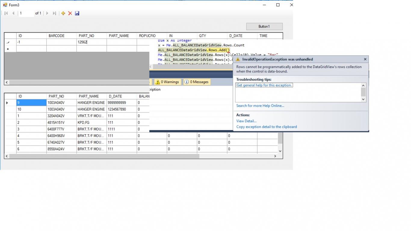Image resolution: width=411 pixels, height=231 pixels.
Task: Click D_DATE column header in top grid
Action: click(242, 35)
